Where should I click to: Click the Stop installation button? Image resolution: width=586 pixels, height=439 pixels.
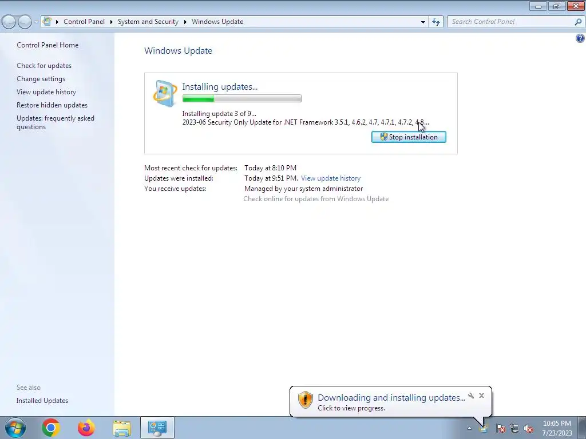coord(409,137)
